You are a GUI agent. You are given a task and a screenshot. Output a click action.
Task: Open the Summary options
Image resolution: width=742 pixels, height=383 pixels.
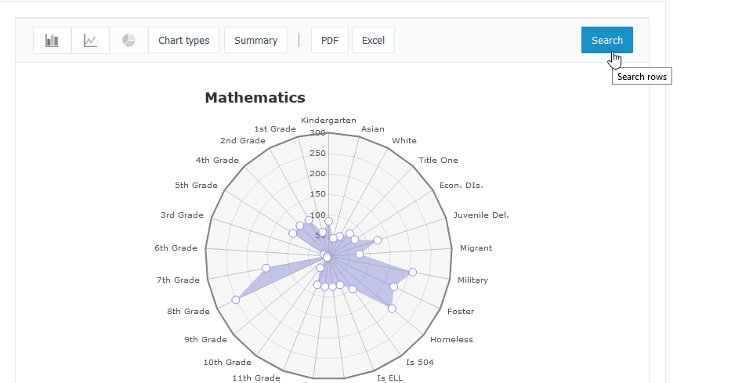coord(255,40)
